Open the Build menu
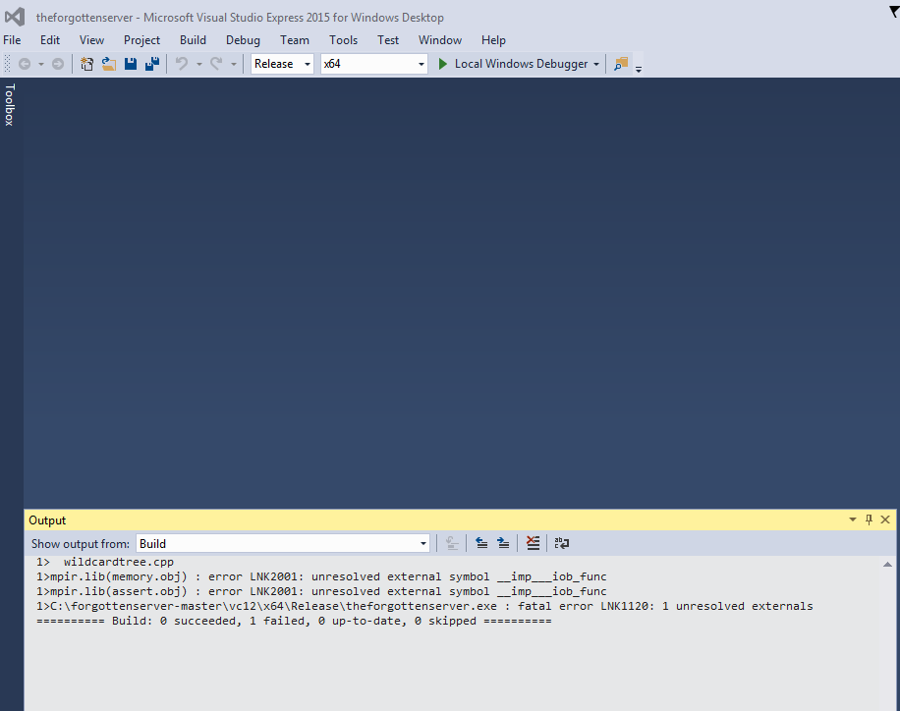Screen dimensions: 900x711 [x=193, y=40]
